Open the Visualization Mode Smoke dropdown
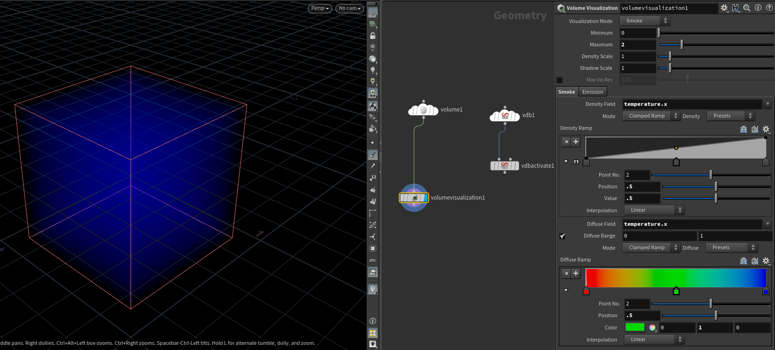775x350 pixels. pyautogui.click(x=645, y=21)
